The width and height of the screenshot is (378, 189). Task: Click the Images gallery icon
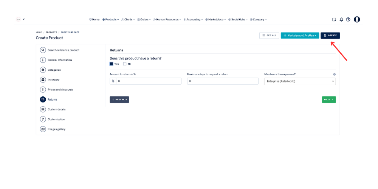(43, 129)
